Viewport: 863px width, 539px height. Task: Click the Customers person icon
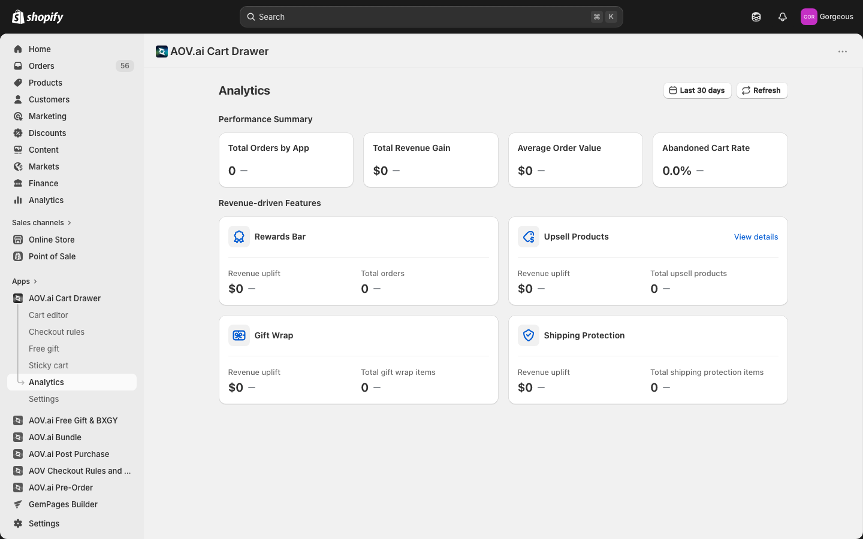(18, 99)
